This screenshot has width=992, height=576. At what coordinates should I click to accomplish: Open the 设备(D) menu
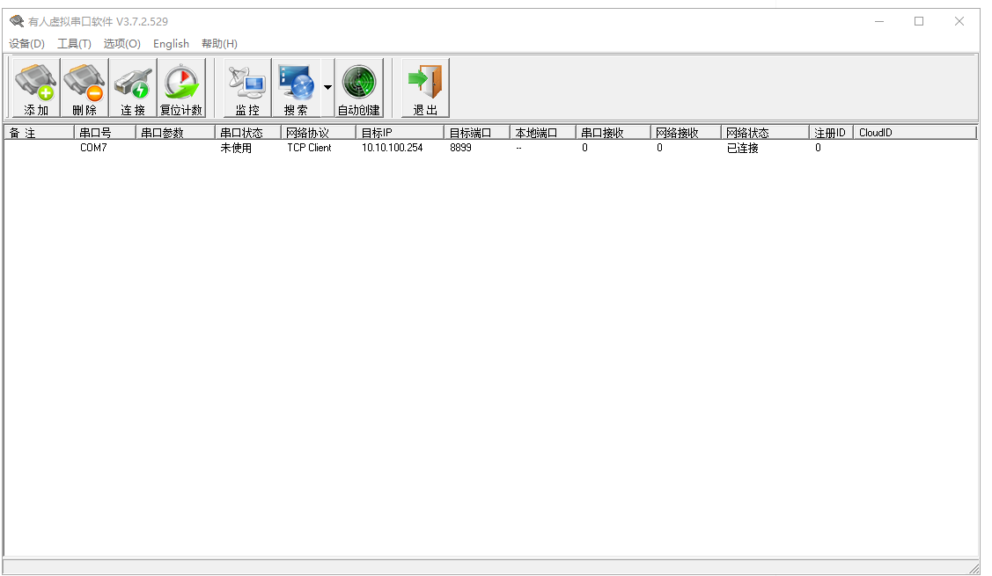coord(26,44)
